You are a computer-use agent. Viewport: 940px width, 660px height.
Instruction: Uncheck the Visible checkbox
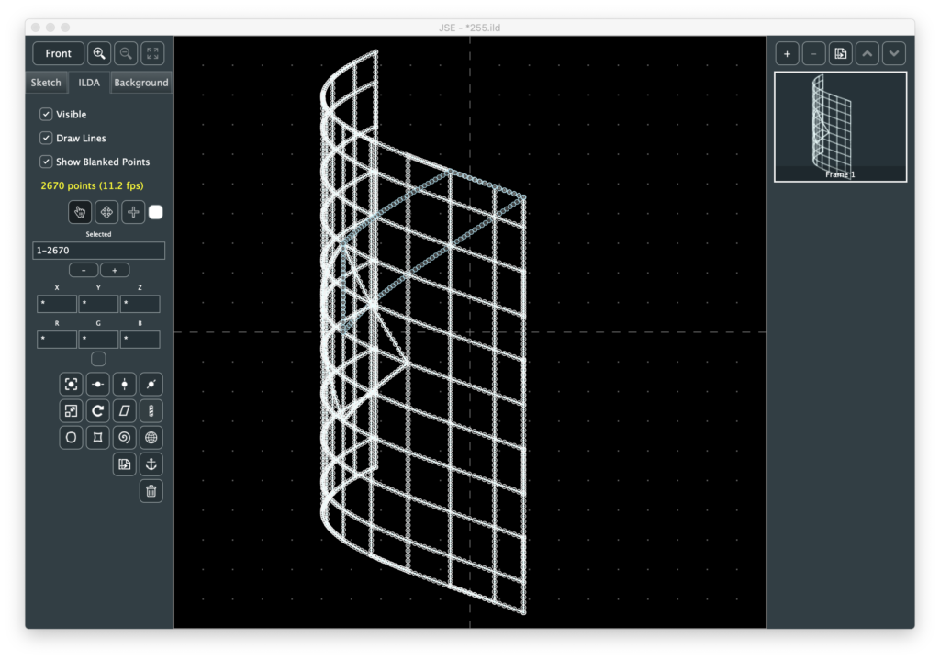(46, 115)
